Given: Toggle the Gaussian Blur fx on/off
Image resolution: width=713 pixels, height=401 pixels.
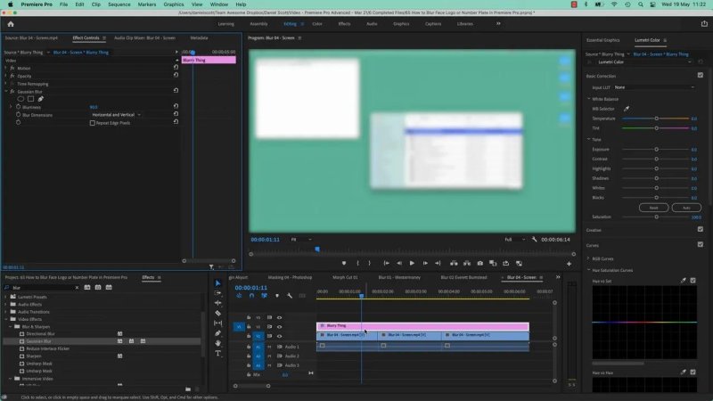Looking at the screenshot, I should click(x=12, y=92).
